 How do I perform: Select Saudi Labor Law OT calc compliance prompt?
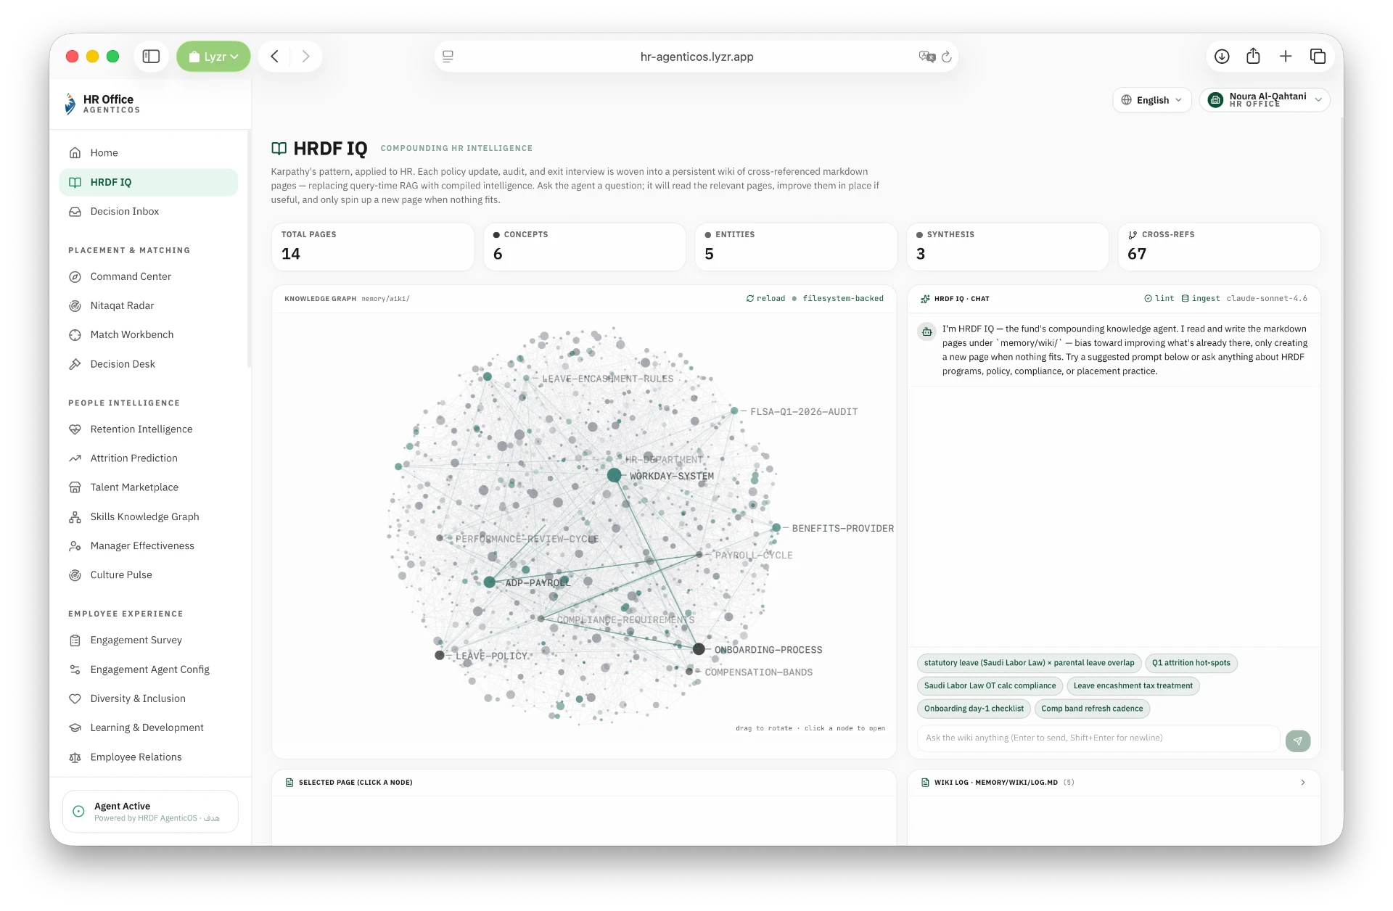pos(990,686)
